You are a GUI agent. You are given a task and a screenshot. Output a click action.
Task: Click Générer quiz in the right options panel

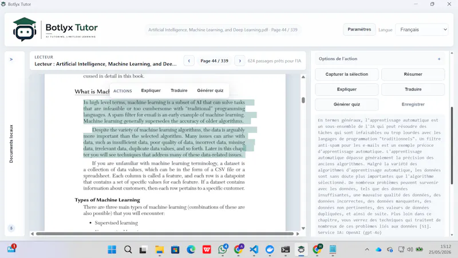347,104
